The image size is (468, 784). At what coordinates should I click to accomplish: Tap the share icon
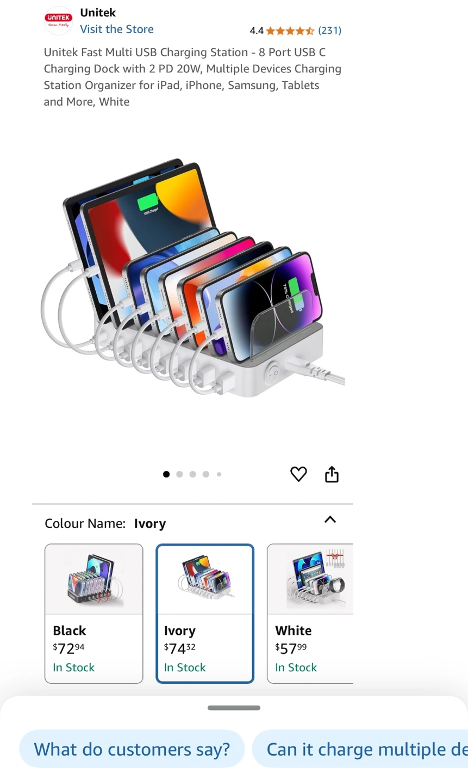click(332, 474)
